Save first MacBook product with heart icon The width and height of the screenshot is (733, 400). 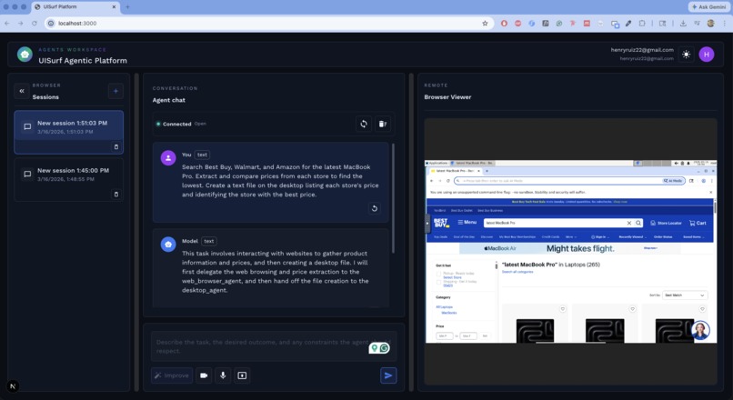coord(562,309)
